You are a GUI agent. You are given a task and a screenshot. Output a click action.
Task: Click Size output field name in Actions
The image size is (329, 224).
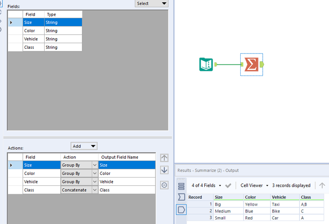click(x=127, y=165)
